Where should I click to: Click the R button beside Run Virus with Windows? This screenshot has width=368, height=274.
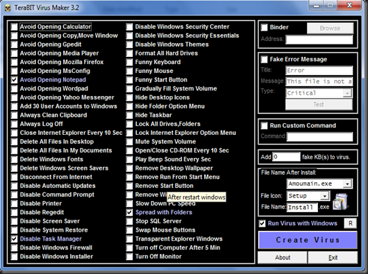point(351,223)
